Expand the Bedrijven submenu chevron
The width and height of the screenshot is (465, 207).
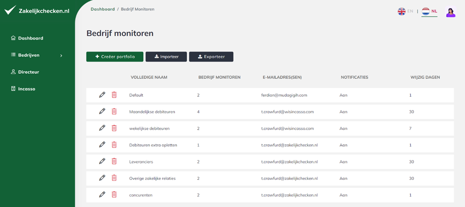coord(61,55)
